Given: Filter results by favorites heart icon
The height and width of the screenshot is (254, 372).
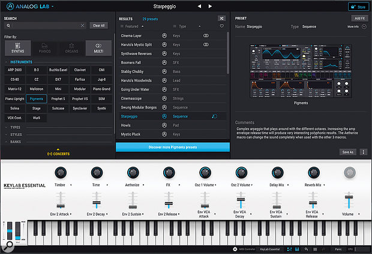Looking at the screenshot, I should coord(221,26).
